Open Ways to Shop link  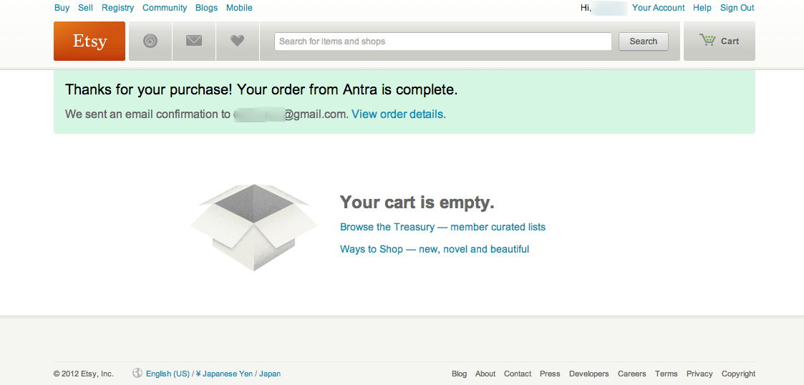[435, 249]
